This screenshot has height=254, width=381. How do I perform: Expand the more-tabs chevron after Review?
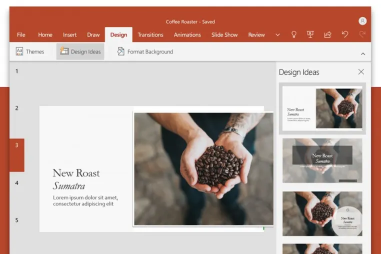click(x=277, y=35)
